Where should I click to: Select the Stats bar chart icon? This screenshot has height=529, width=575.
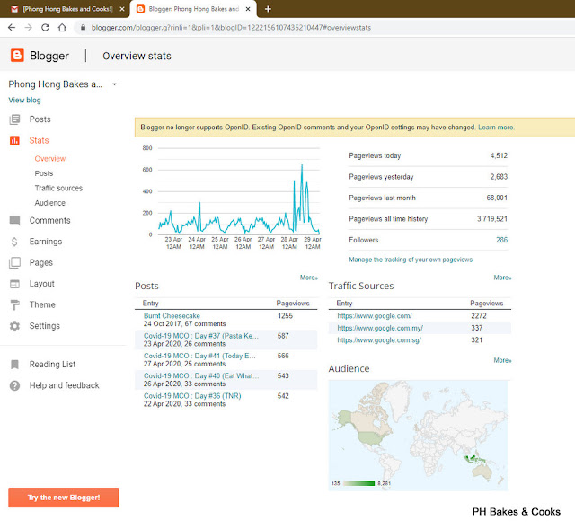click(x=14, y=140)
